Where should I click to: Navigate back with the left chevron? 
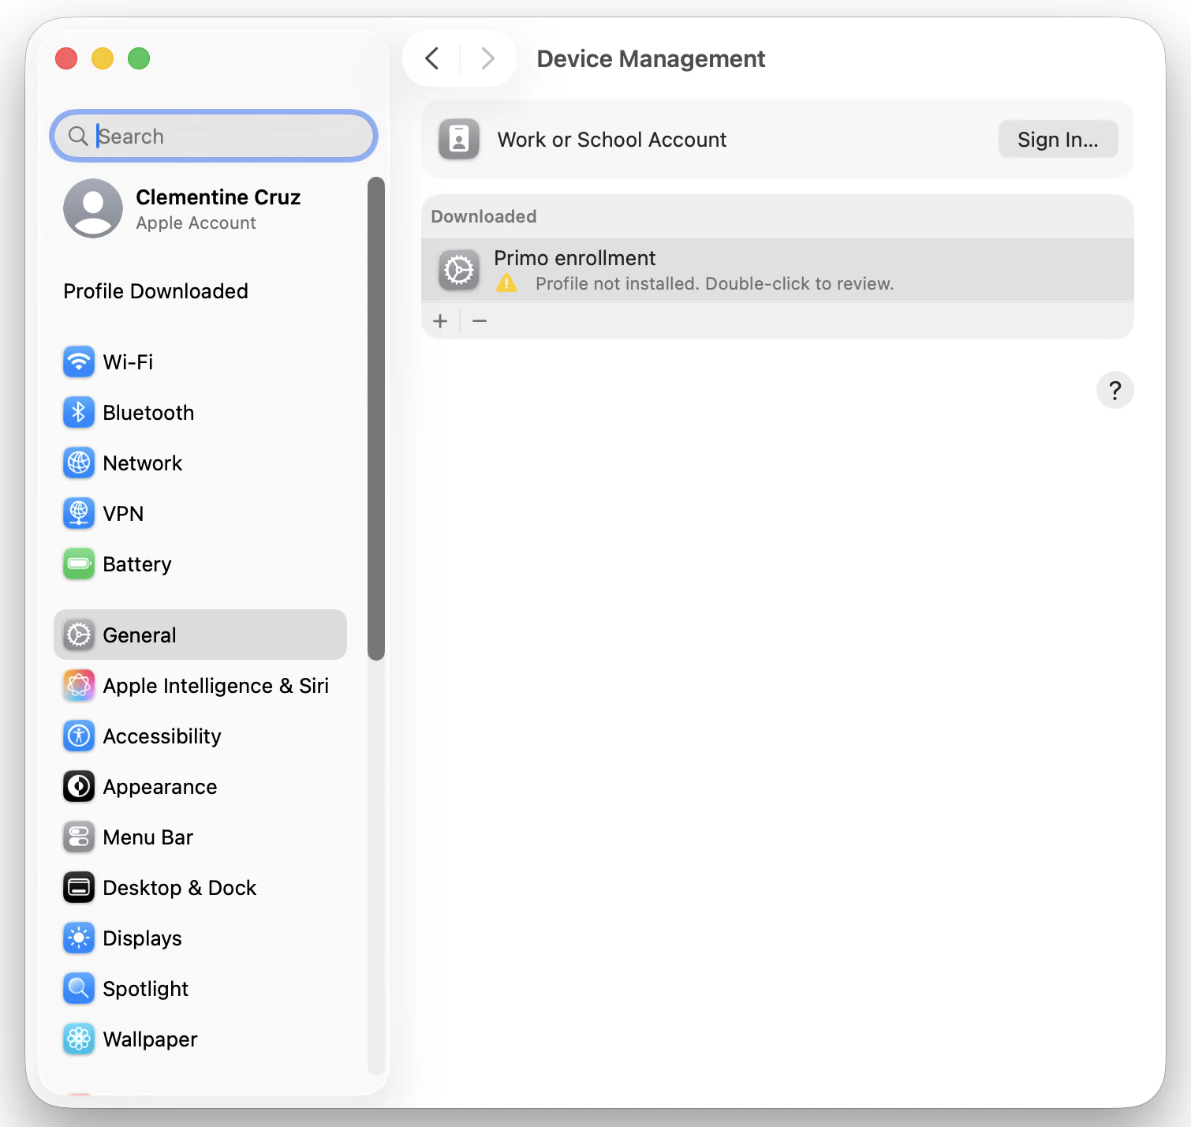[x=431, y=58]
